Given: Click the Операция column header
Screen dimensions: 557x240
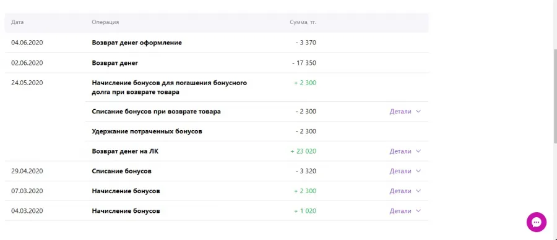Looking at the screenshot, I should click(x=105, y=22).
